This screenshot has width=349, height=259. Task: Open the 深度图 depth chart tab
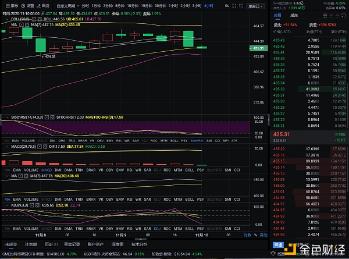click(x=117, y=244)
